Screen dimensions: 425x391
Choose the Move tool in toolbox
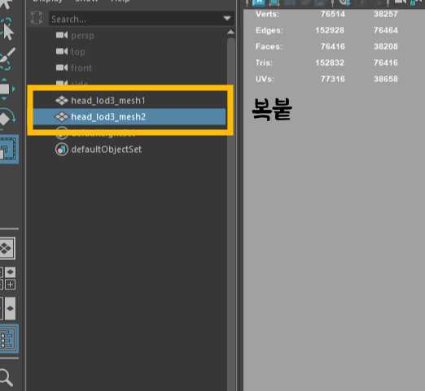coord(7,89)
